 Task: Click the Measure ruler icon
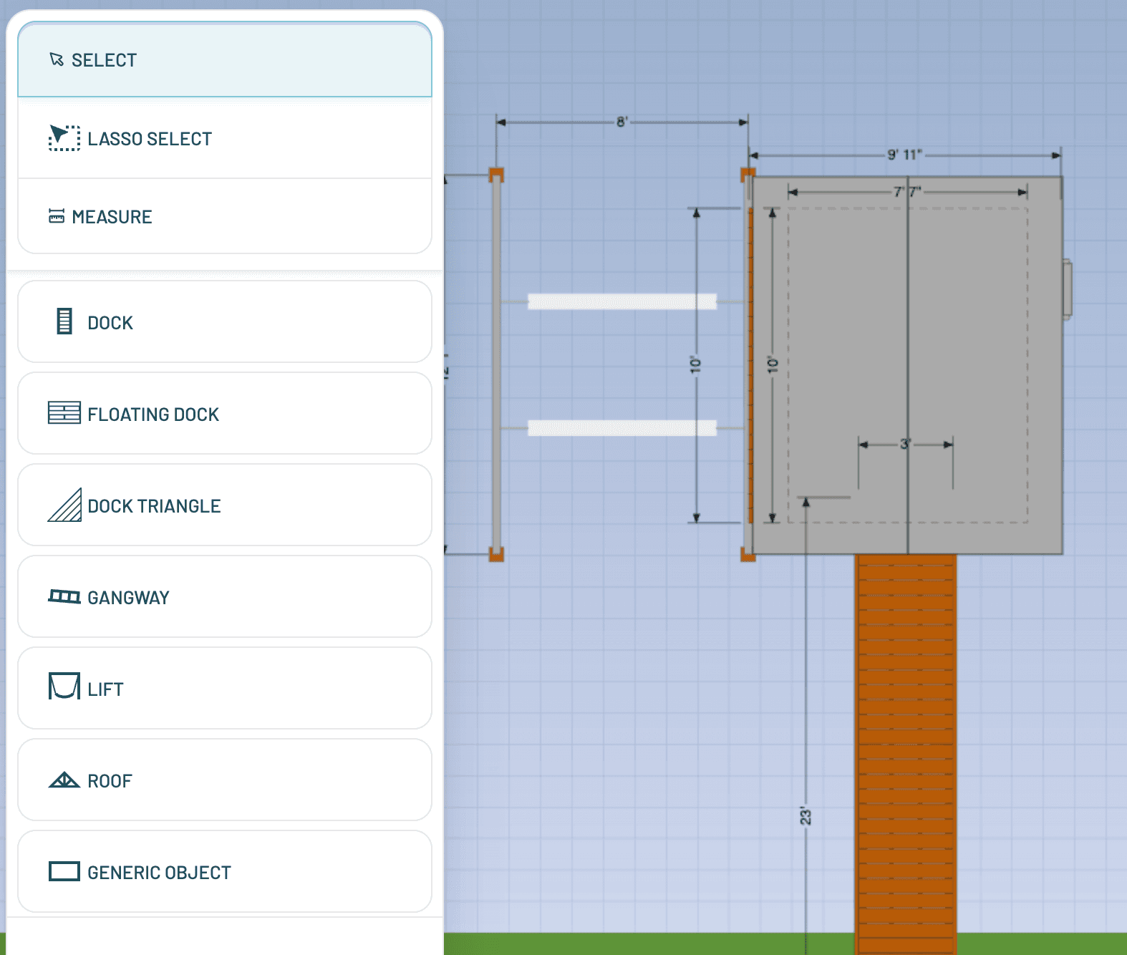[57, 216]
